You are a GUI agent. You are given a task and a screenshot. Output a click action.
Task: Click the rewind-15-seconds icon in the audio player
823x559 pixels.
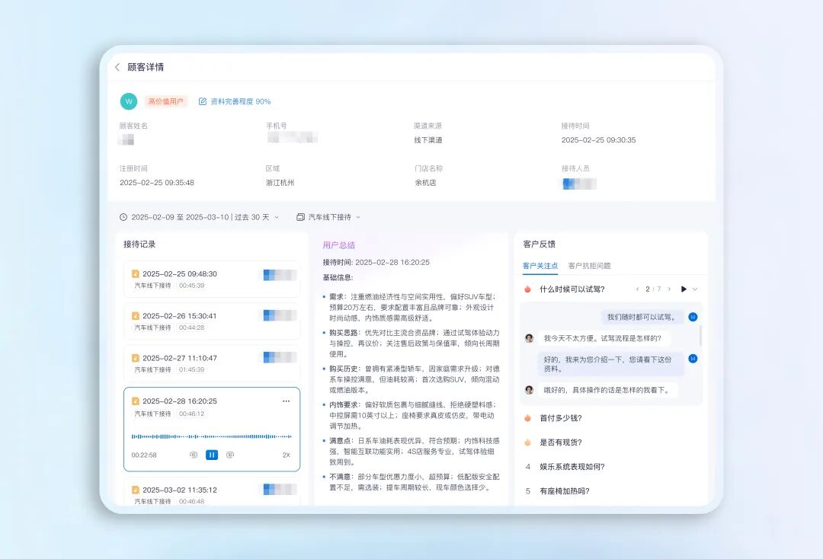[194, 455]
